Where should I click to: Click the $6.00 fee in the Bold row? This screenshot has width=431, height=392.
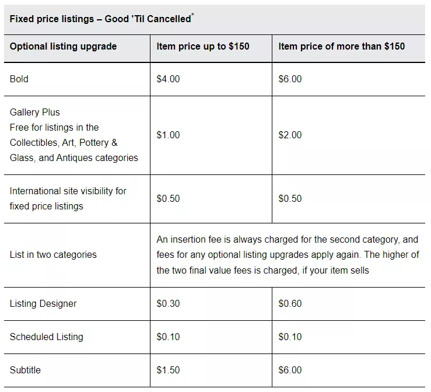click(290, 79)
